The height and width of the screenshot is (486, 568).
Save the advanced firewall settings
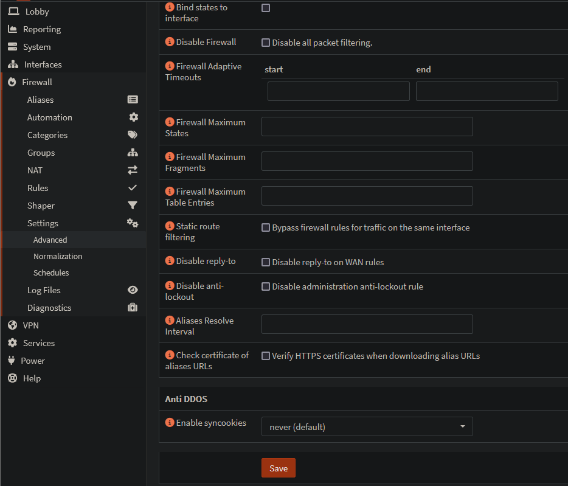278,468
